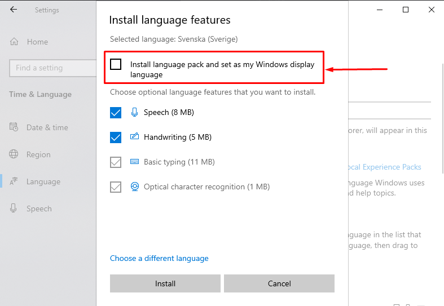Viewport: 444px width, 306px height.
Task: Click the basic typing keyboard icon
Action: coord(135,162)
